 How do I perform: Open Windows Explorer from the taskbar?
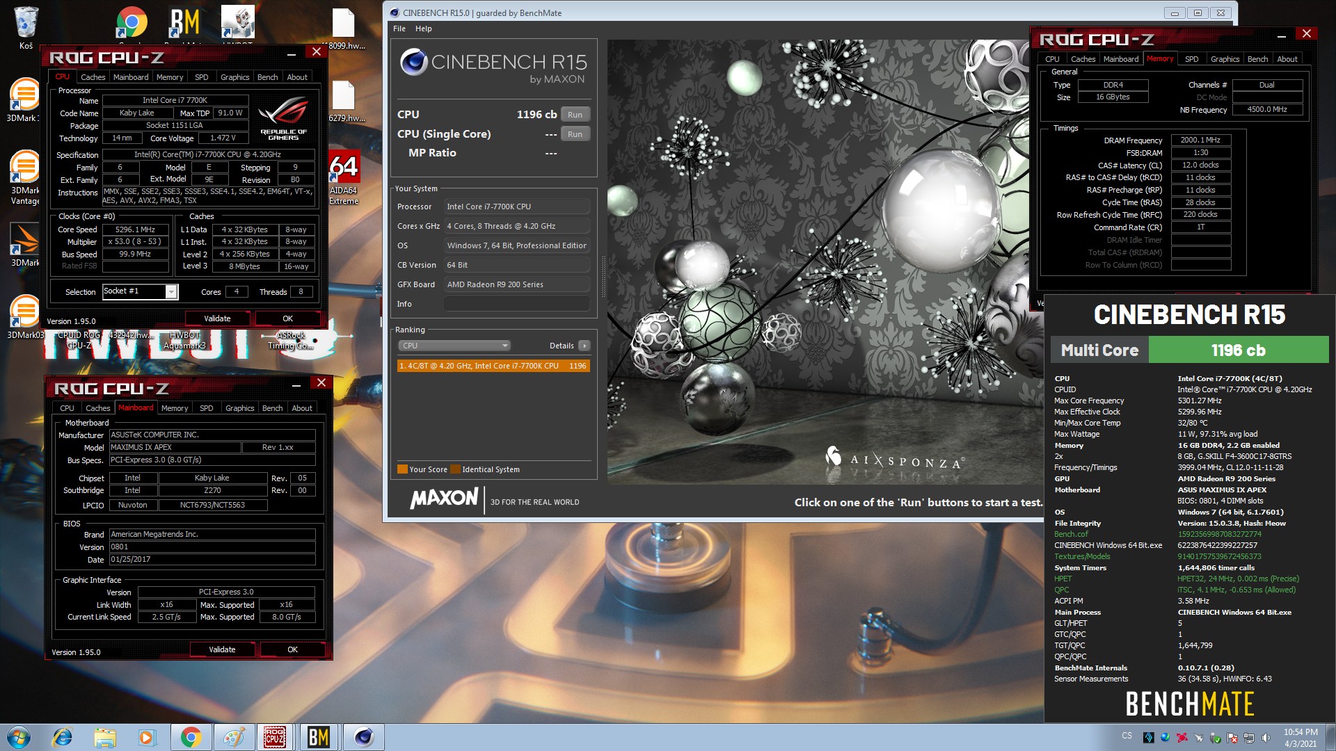105,737
